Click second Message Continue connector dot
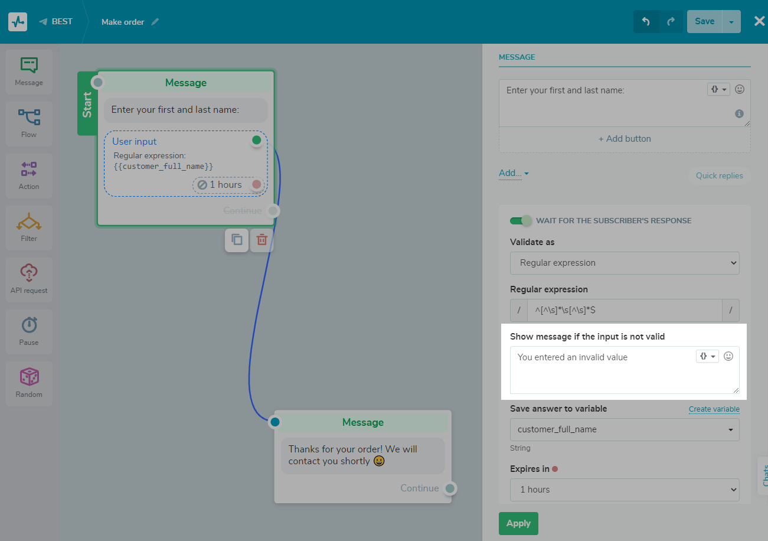Viewport: 768px width, 541px height. point(450,488)
